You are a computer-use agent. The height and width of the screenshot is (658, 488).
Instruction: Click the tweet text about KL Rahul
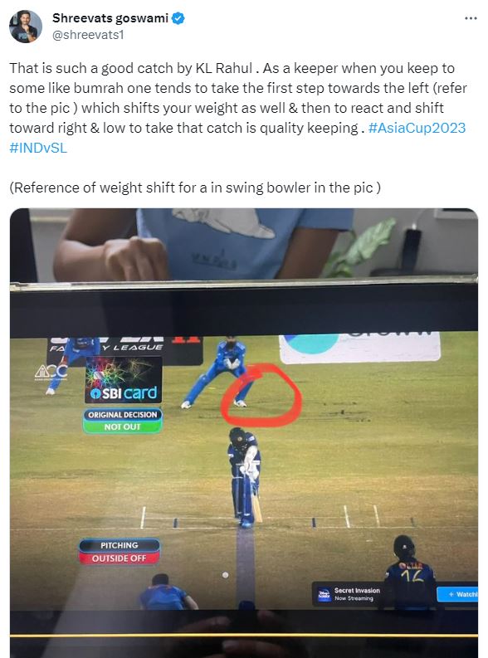point(238,108)
